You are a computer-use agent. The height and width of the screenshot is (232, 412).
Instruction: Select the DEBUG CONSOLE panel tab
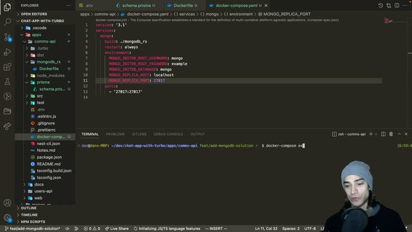[x=168, y=134]
